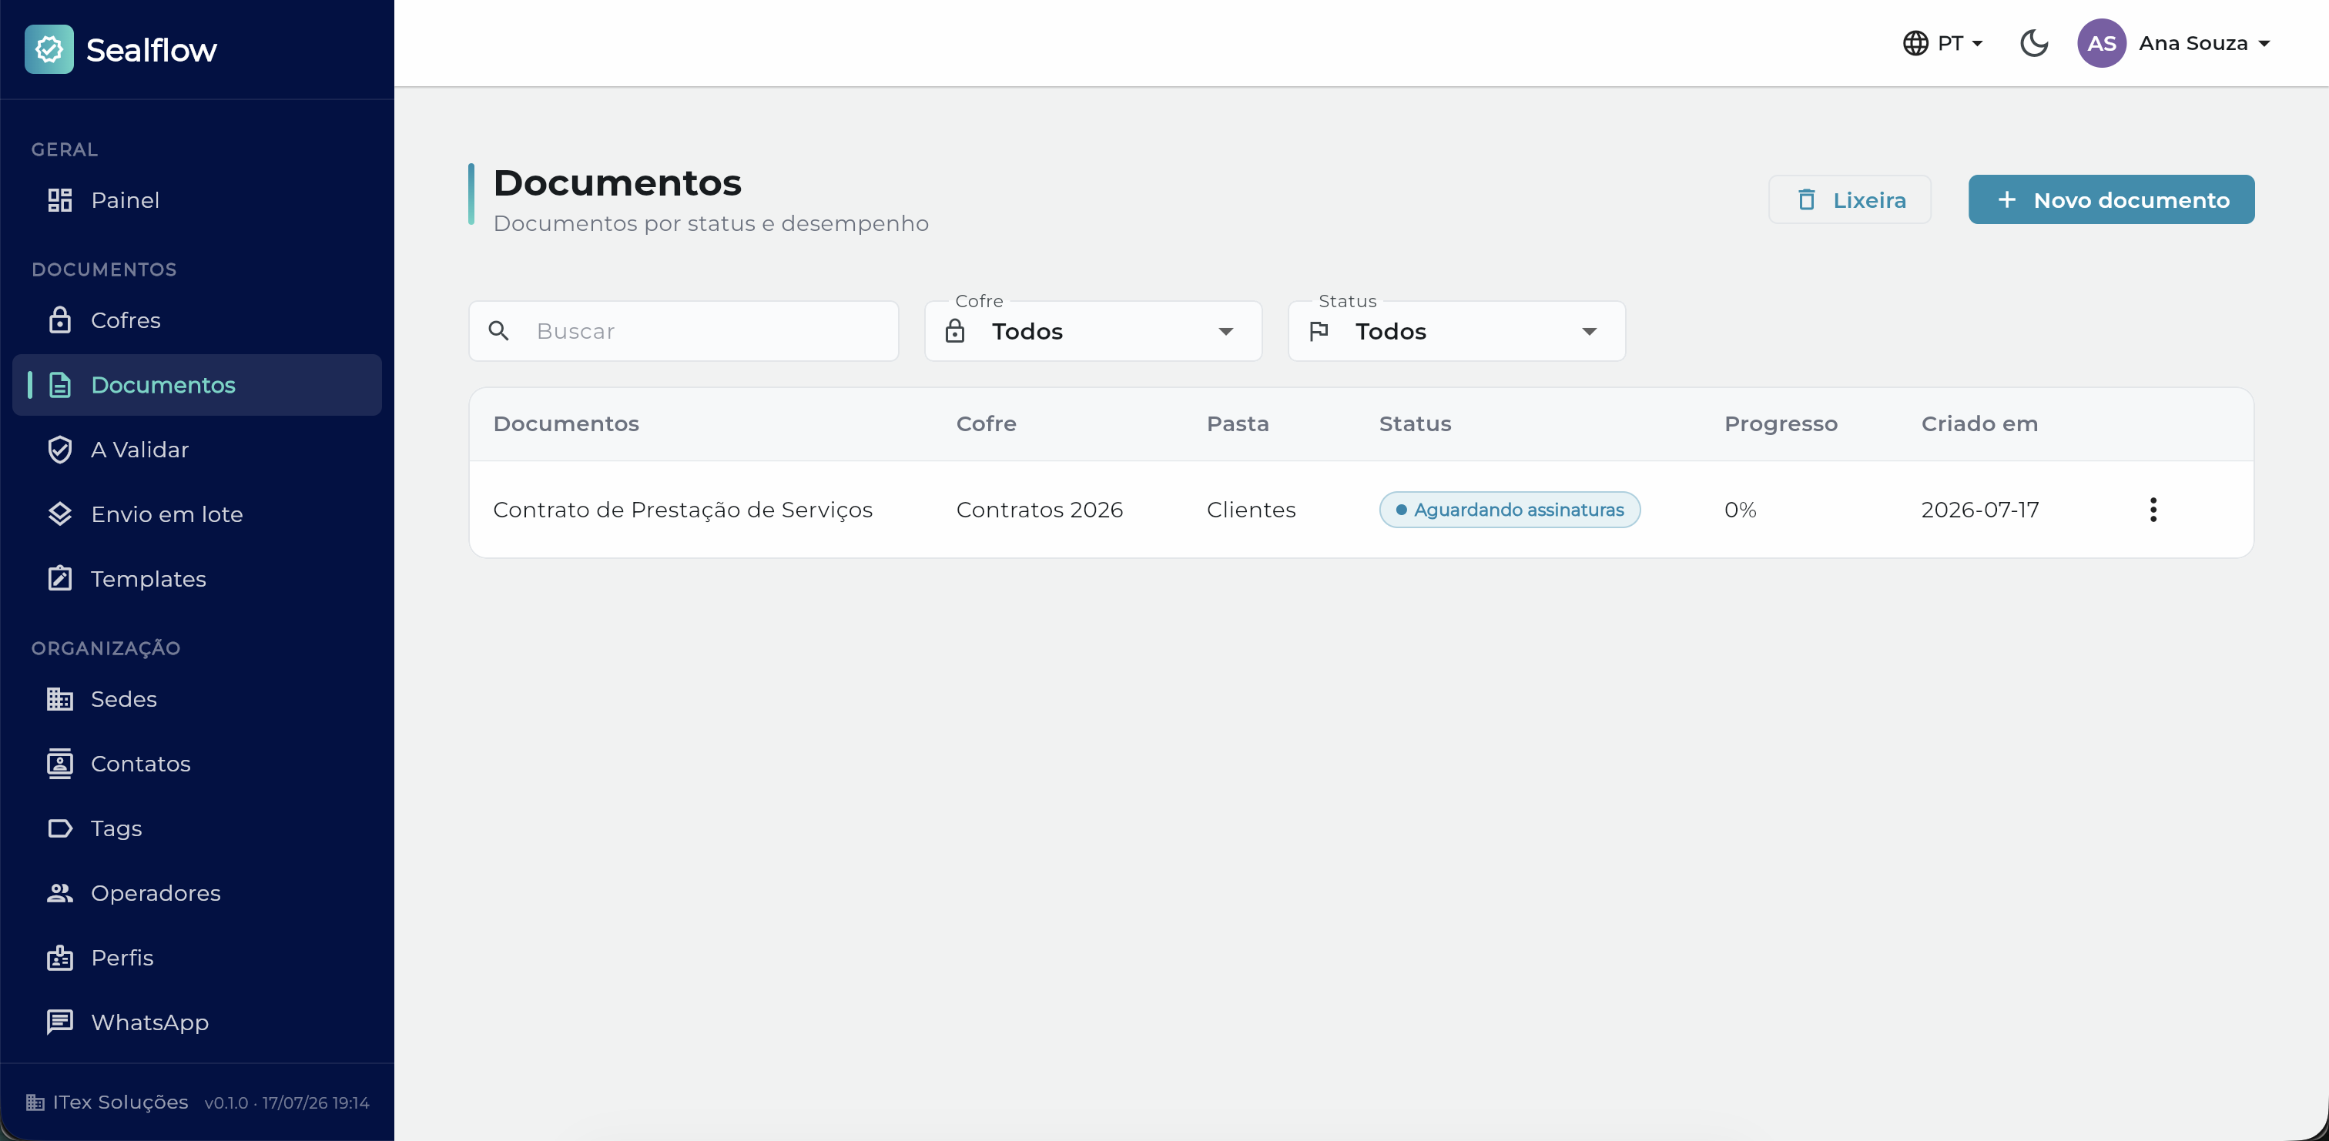This screenshot has width=2329, height=1141.
Task: Open the Sedes building icon
Action: [x=59, y=699]
